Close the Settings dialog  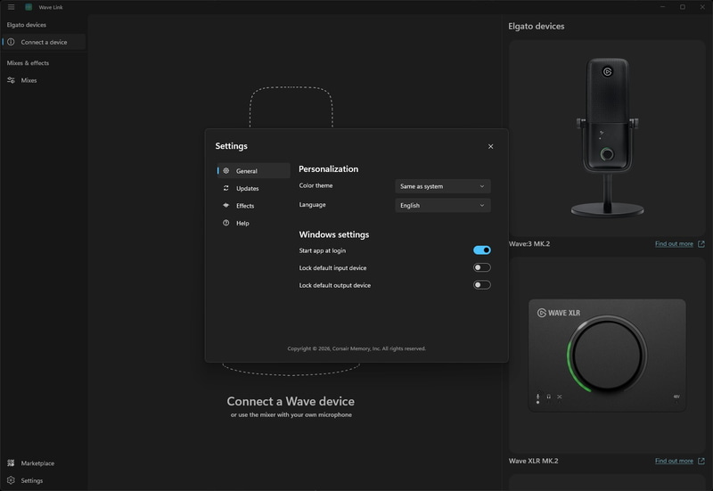click(x=491, y=146)
